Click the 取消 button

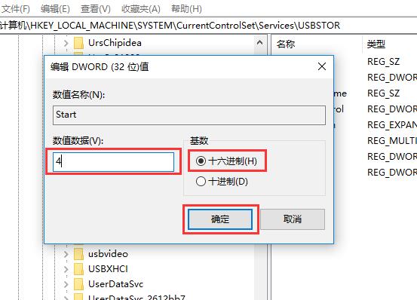pyautogui.click(x=293, y=219)
